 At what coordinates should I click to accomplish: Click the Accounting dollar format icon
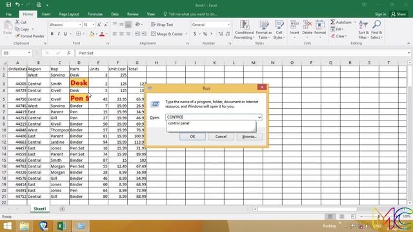[195, 34]
